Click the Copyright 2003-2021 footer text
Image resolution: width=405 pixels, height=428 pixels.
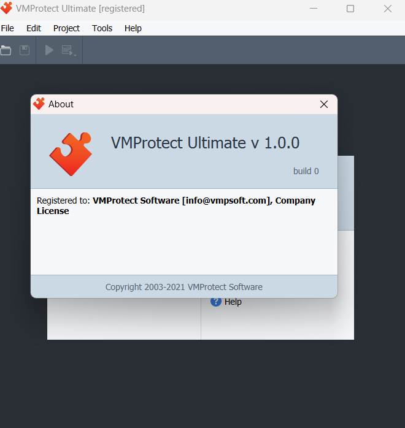coord(183,287)
